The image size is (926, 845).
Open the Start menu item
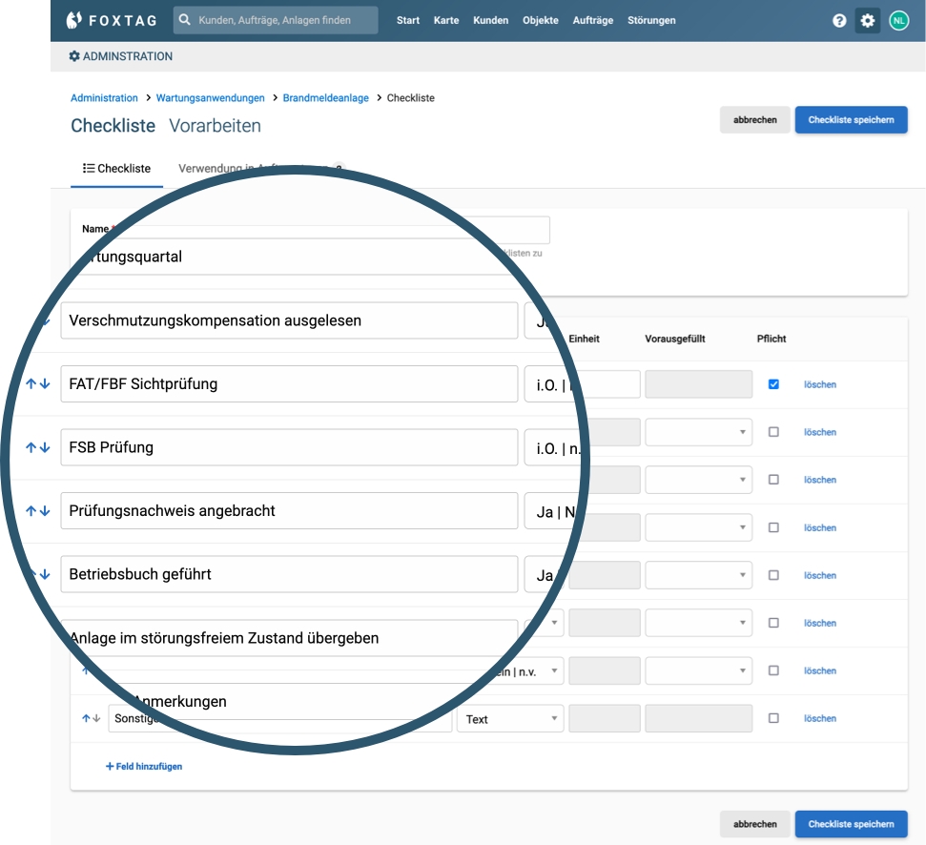[x=408, y=20]
